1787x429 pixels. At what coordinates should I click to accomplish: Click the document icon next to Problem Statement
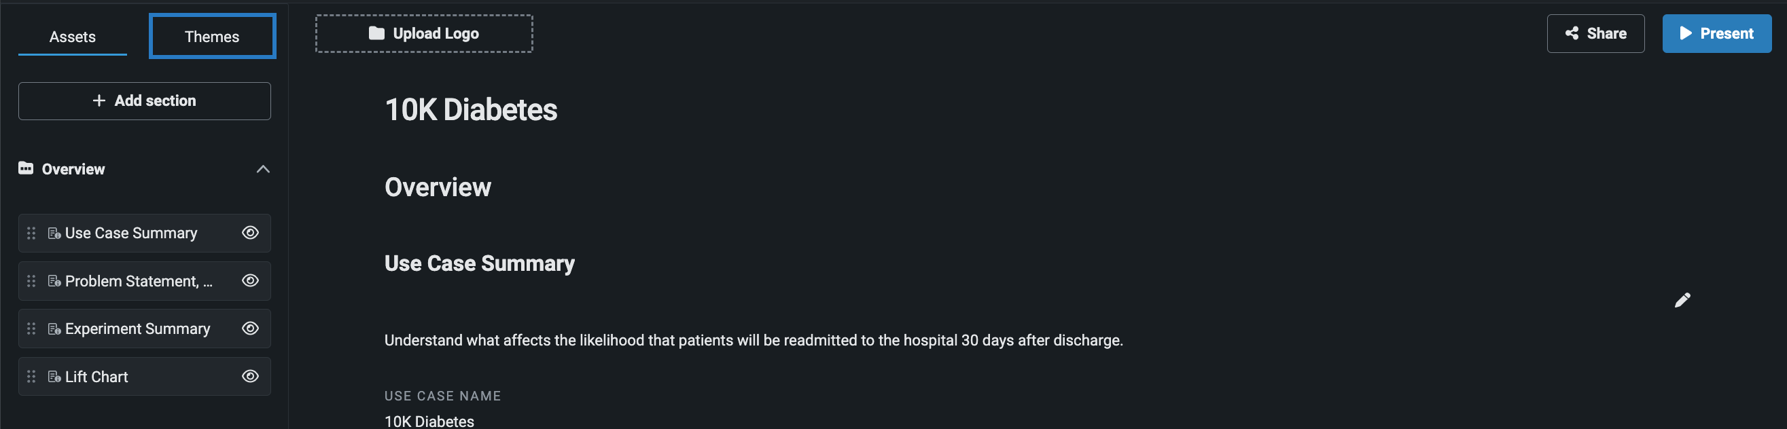coord(54,281)
